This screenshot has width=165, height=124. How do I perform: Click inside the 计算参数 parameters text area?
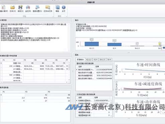(x=35, y=37)
